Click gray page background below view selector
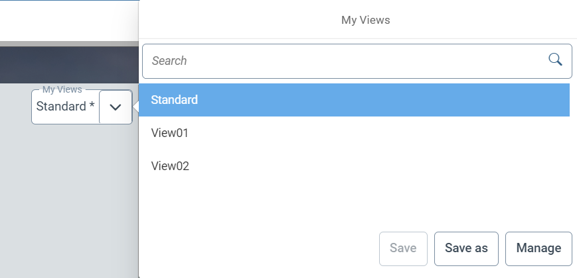This screenshot has height=278, width=577. pyautogui.click(x=66, y=199)
